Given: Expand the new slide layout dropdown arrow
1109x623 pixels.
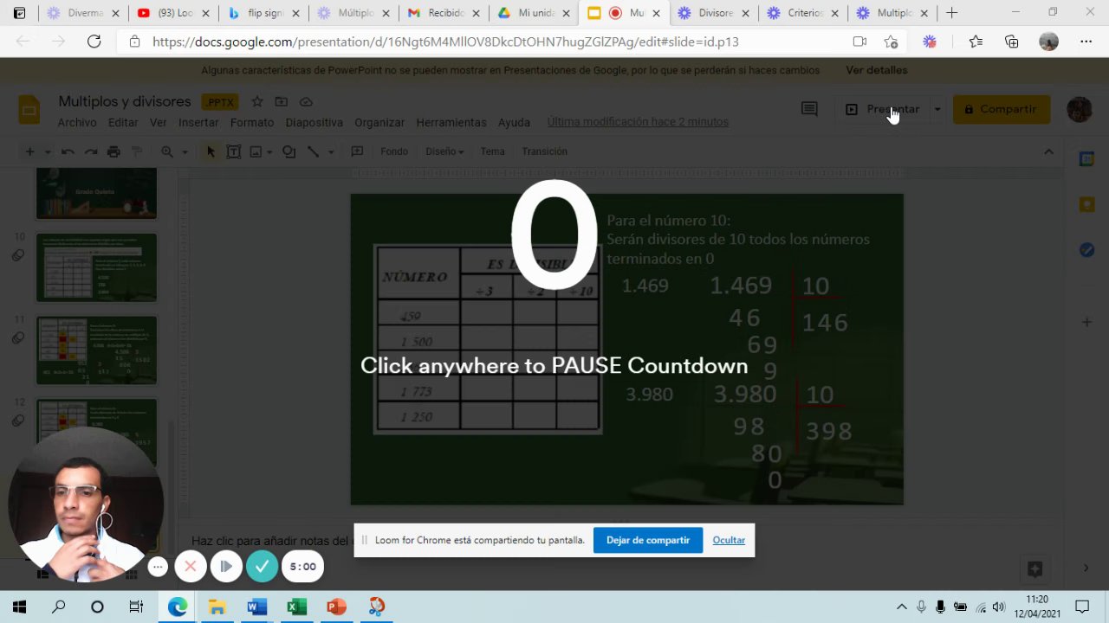Looking at the screenshot, I should click(48, 152).
